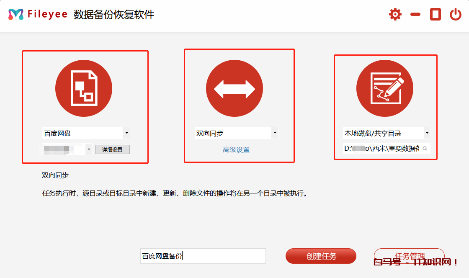The image size is (469, 278).
Task: Minimize the Fileyee window
Action: pos(415,15)
